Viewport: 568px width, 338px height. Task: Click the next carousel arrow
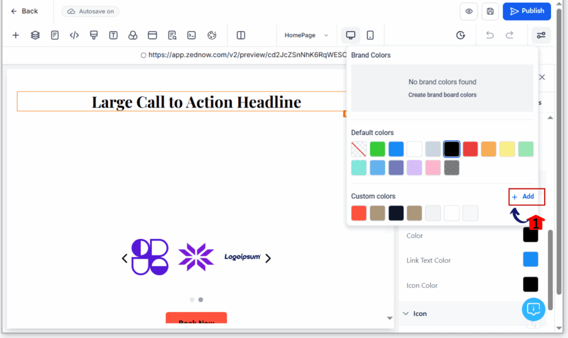click(x=268, y=258)
